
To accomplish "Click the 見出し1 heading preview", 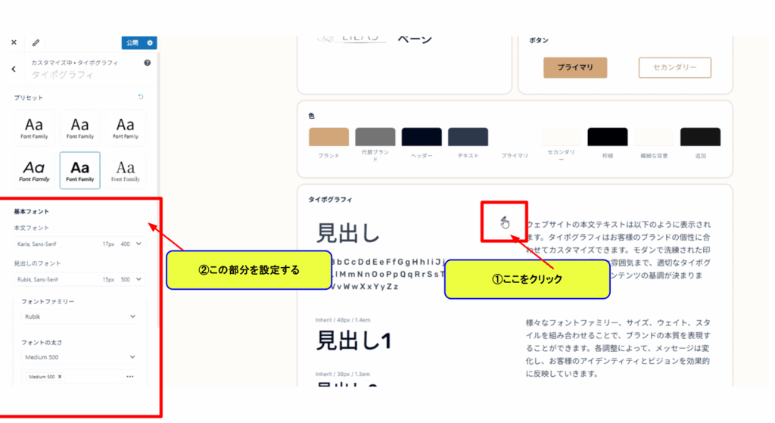I will click(x=353, y=341).
